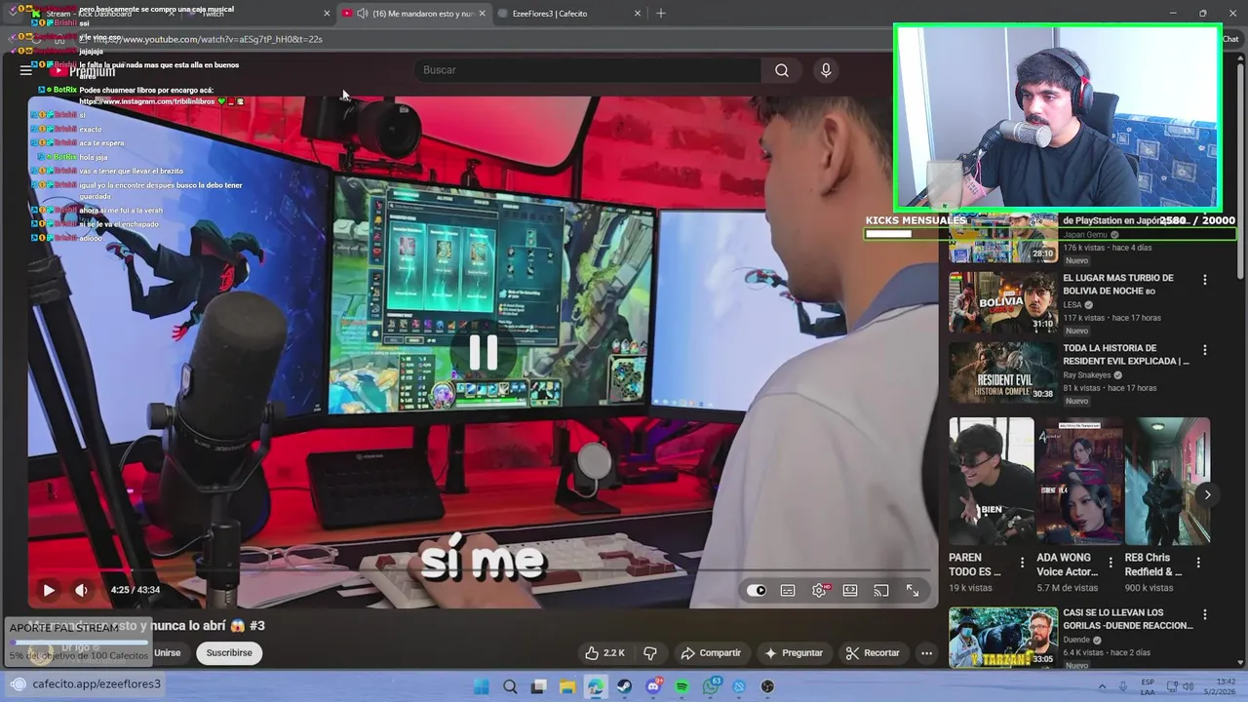Toggle the autoplay switch in player

coord(757,590)
